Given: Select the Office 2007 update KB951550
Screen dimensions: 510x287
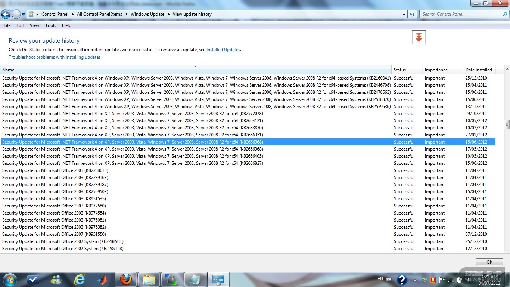Looking at the screenshot, I should click(248, 234).
